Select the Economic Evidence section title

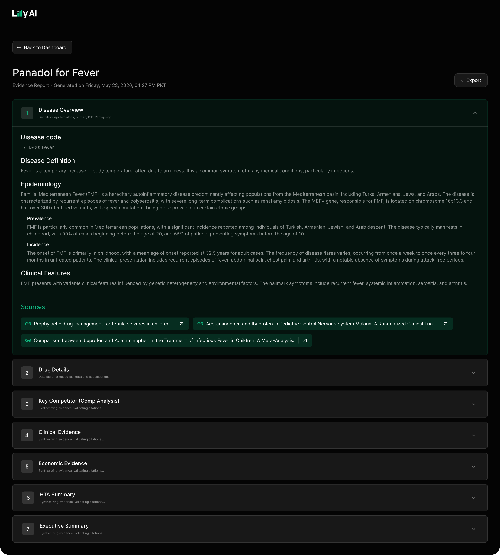tap(63, 463)
